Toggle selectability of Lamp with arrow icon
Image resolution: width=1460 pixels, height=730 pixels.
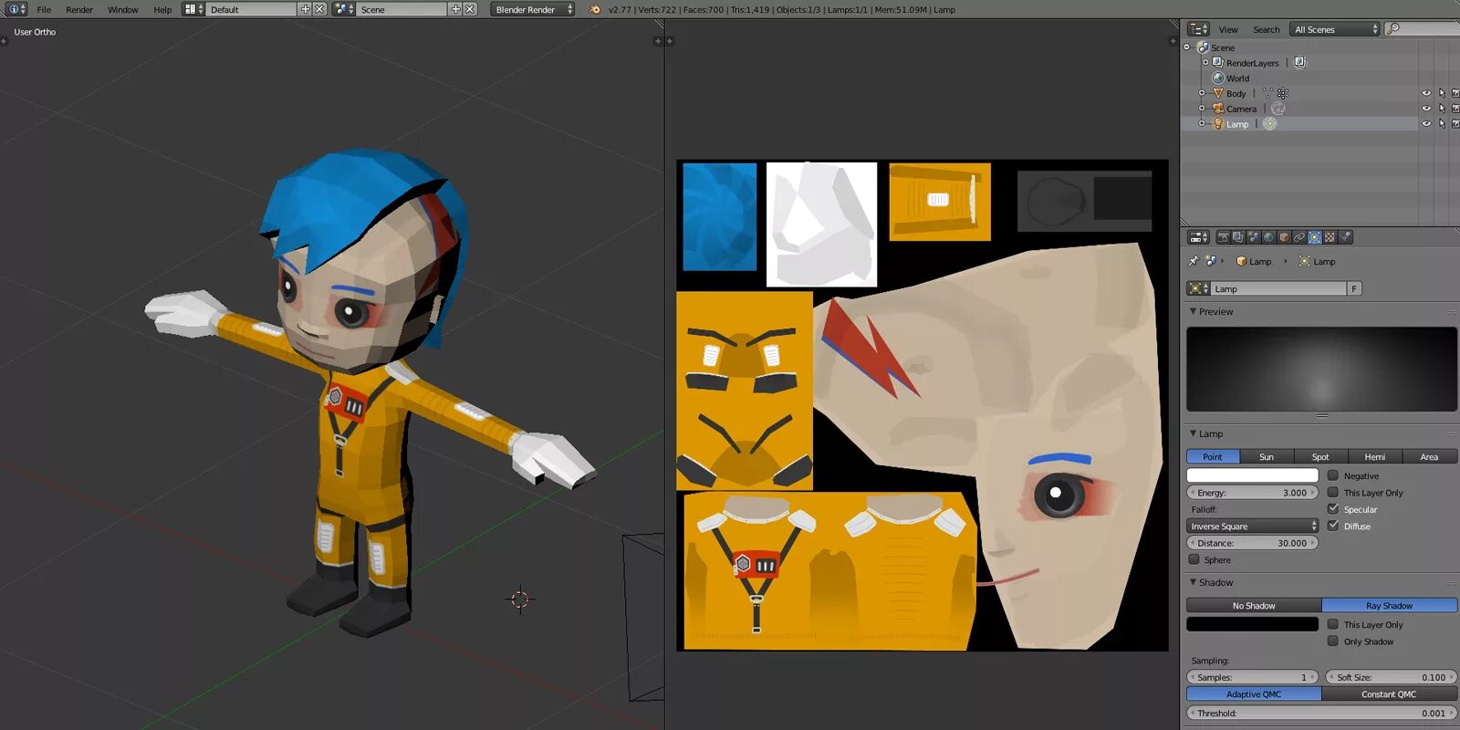[x=1442, y=124]
